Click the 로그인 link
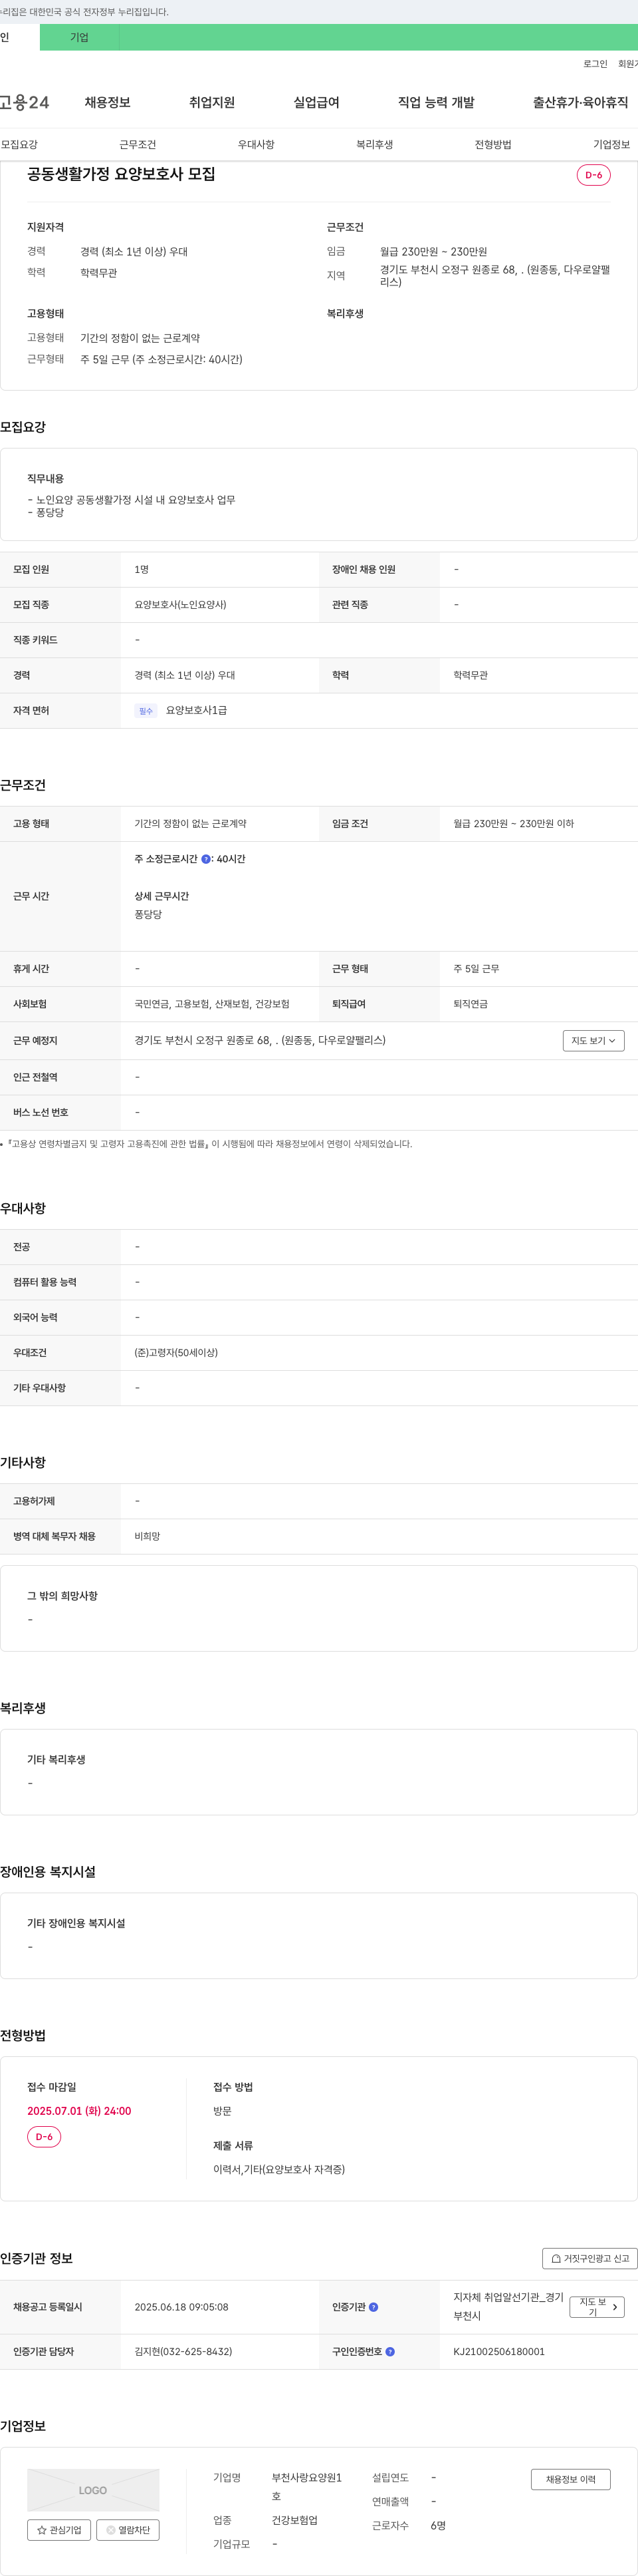This screenshot has width=638, height=2576. click(x=595, y=64)
